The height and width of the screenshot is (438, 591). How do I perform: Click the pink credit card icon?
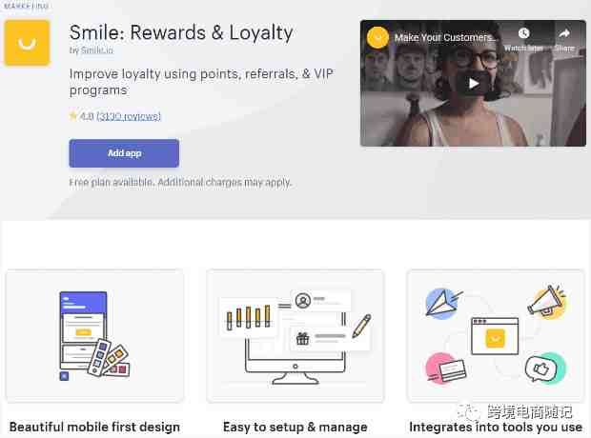[x=445, y=368]
